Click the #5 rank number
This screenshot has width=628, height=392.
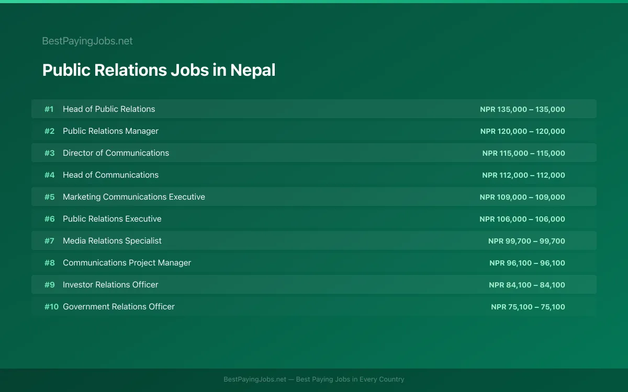[49, 197]
